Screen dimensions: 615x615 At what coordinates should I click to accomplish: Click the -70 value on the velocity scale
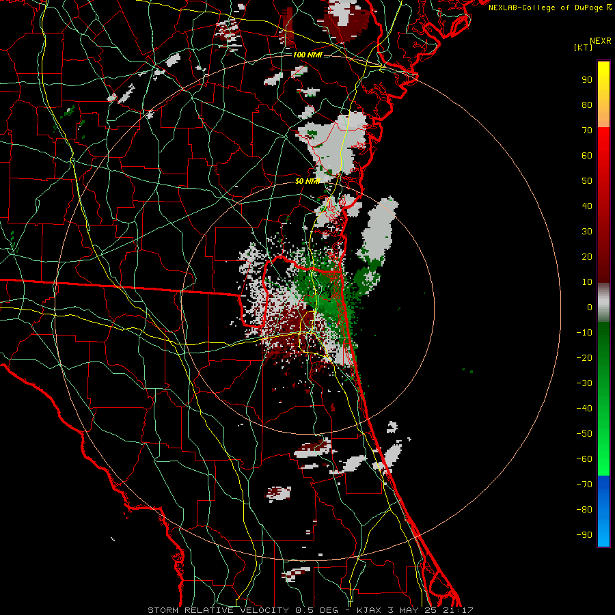[584, 484]
